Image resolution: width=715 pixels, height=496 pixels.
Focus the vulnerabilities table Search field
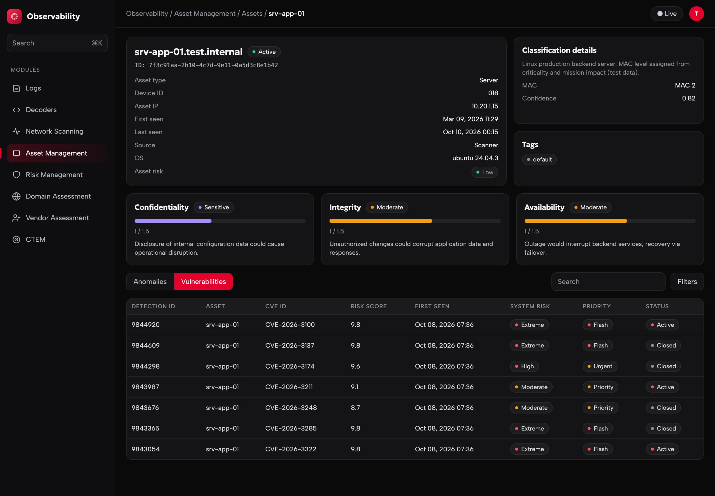[608, 281]
